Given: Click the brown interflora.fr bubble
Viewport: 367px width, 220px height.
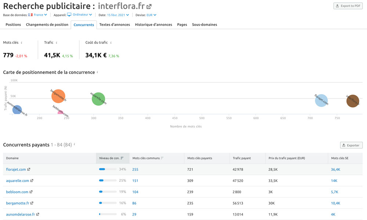Looking at the screenshot, I should (x=353, y=101).
